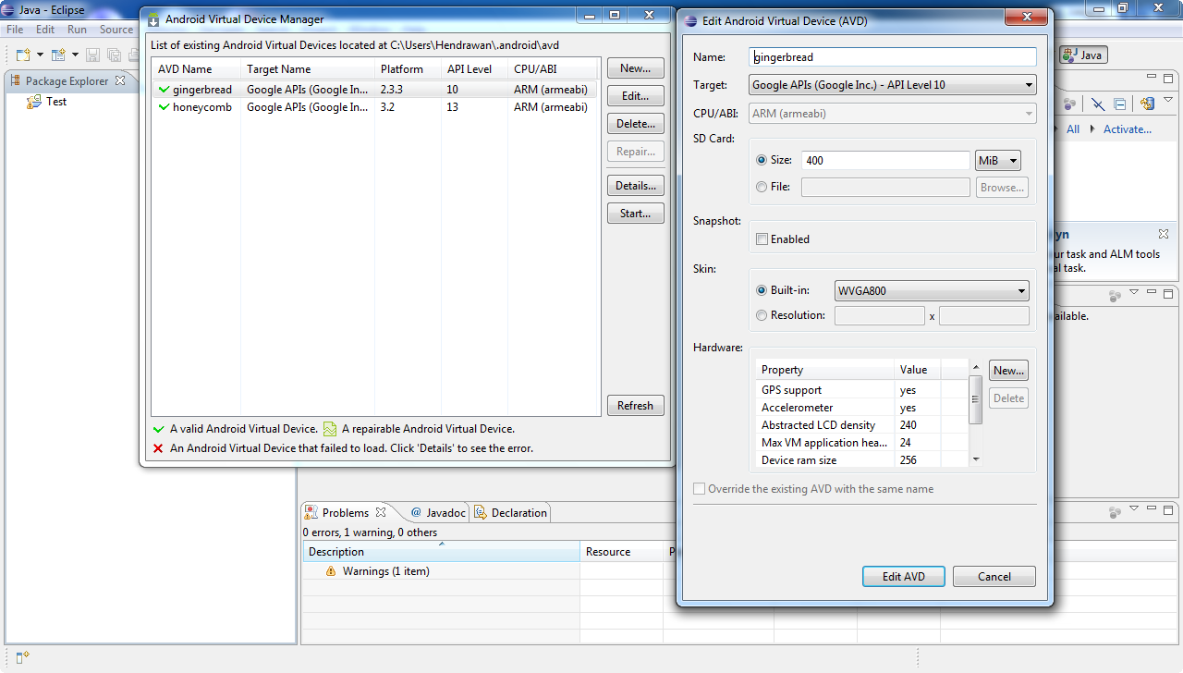Image resolution: width=1183 pixels, height=673 pixels.
Task: Open the Outline view menu triangle
Action: point(1133,293)
